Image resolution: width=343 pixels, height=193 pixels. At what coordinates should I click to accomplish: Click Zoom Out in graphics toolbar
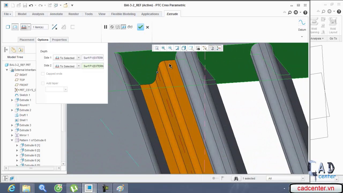tap(170, 48)
